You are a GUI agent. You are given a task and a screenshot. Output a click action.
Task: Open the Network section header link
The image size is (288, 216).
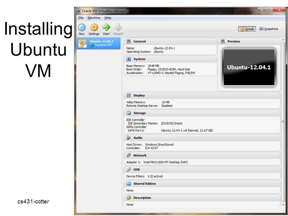click(140, 155)
